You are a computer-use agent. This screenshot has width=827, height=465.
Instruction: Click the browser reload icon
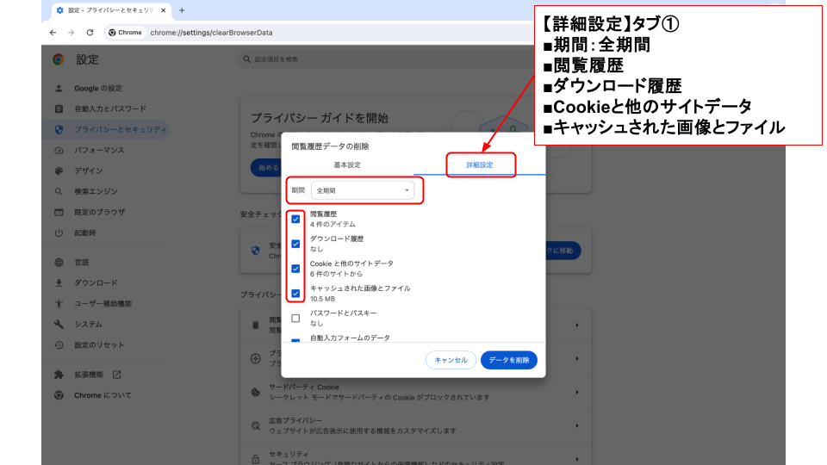point(90,33)
